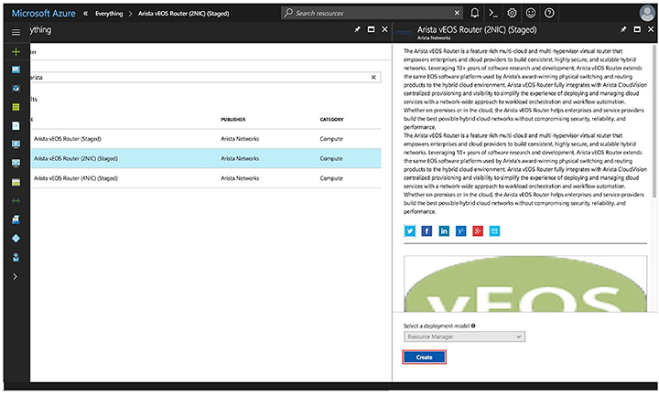Click Microsoft Azure home logo

(x=43, y=13)
